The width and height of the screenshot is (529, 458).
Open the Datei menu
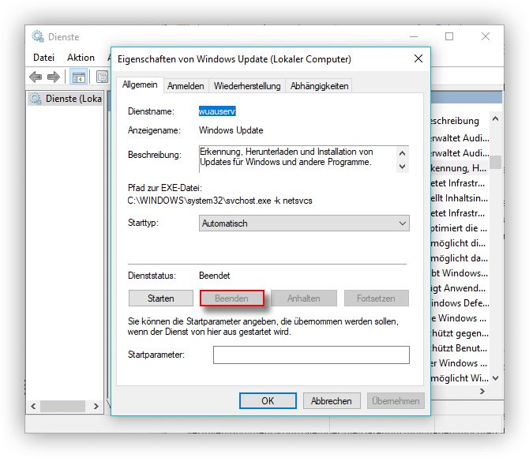[x=44, y=58]
